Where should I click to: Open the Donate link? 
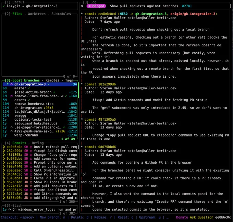[182, 218]
